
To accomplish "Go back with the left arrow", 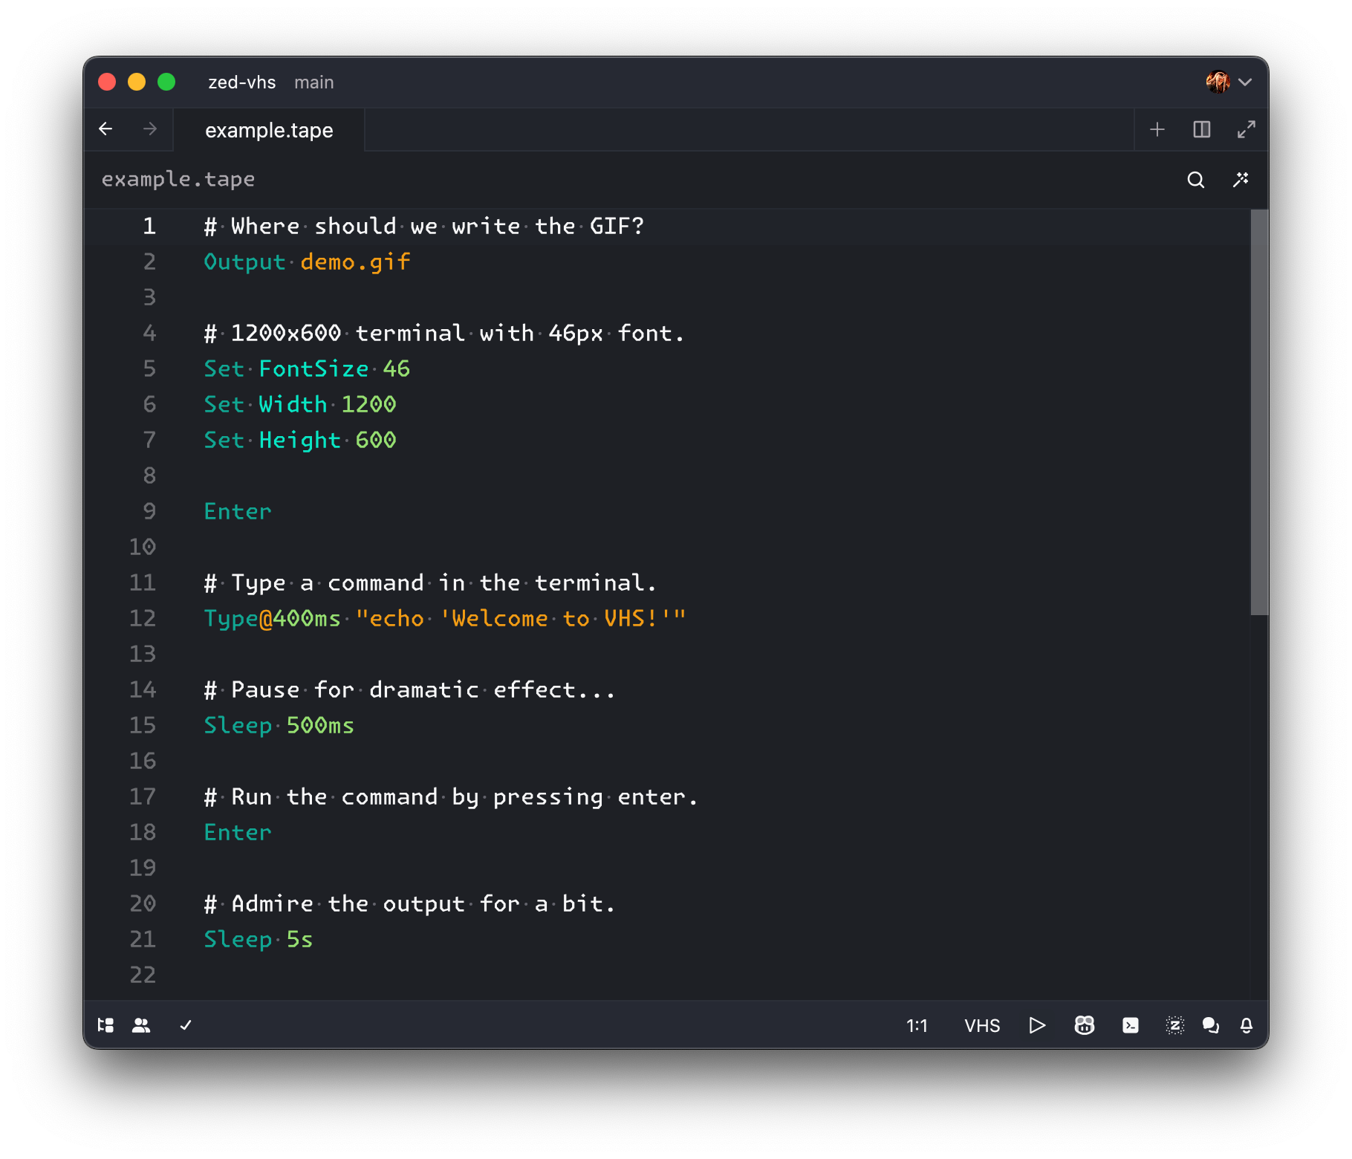I will 105,129.
